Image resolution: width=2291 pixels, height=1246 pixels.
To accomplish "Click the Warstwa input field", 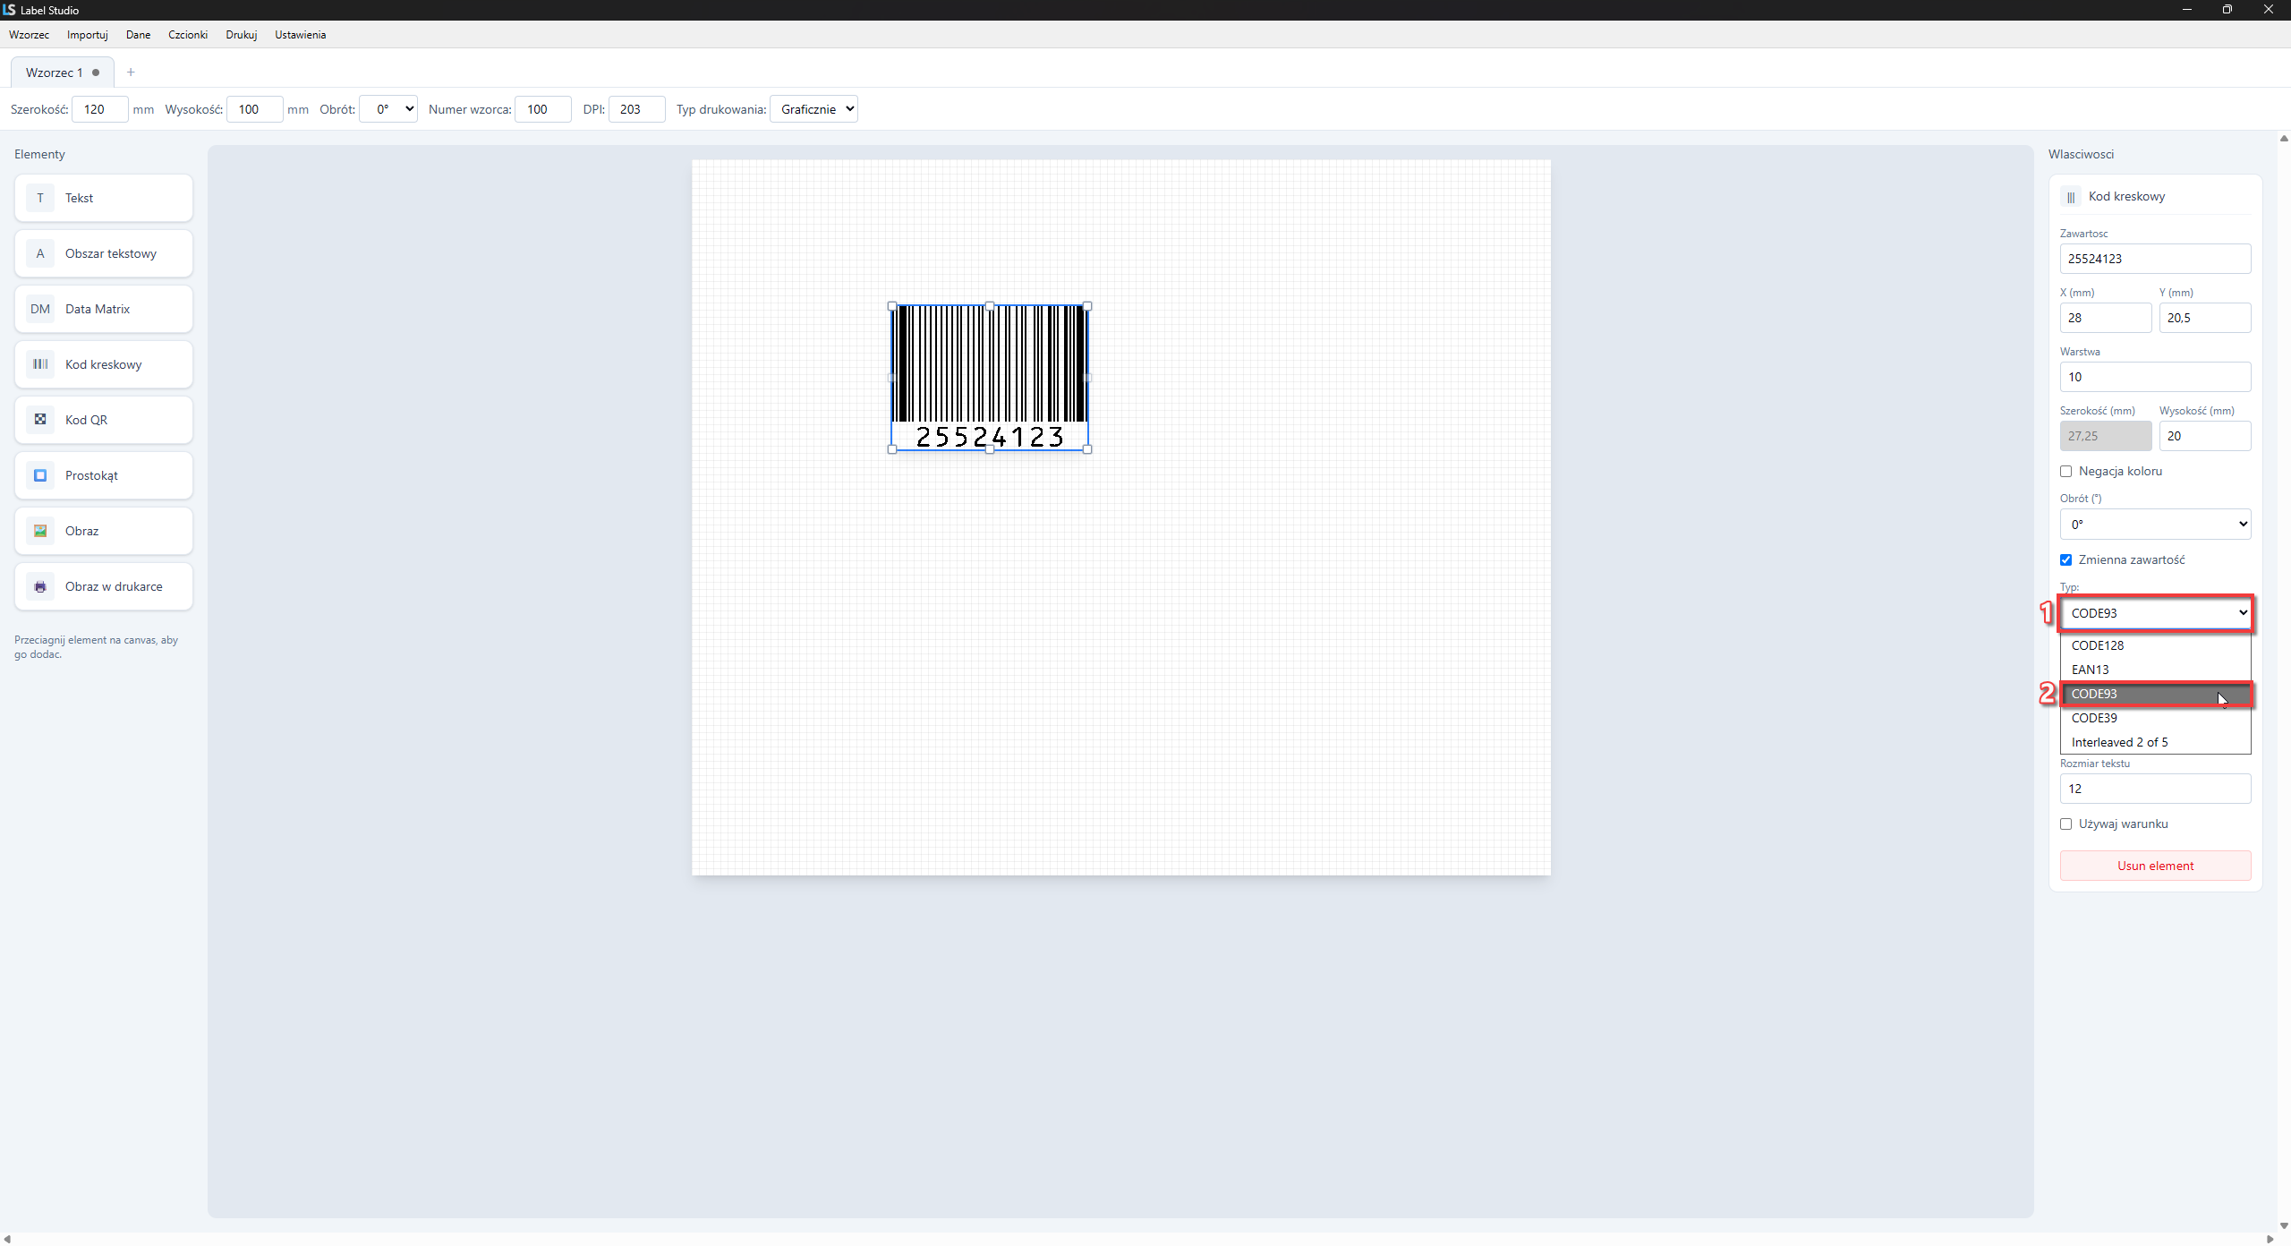I will pos(2155,377).
